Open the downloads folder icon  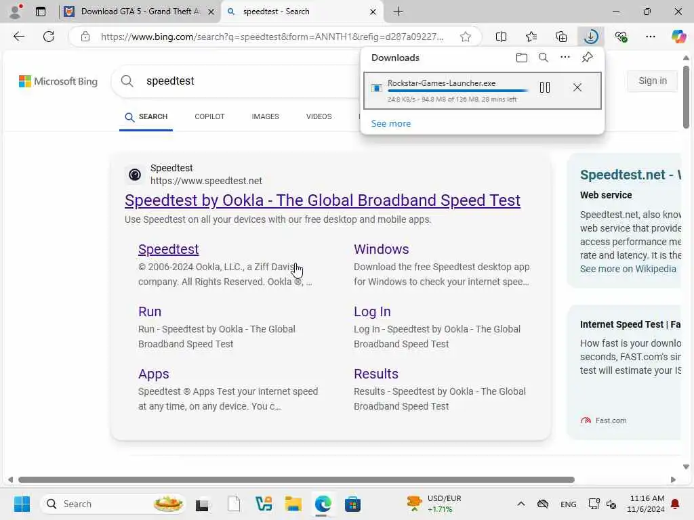521,58
